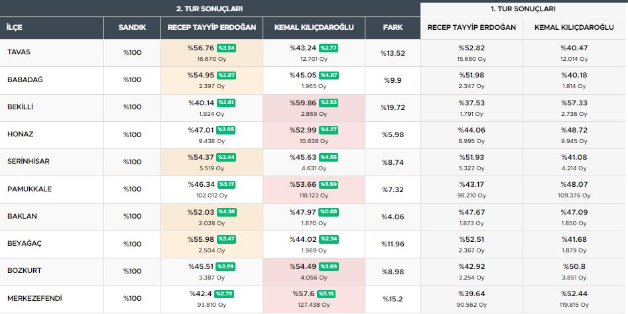628x314 pixels.
Task: Click the SANDIK column header
Action: coord(132,28)
